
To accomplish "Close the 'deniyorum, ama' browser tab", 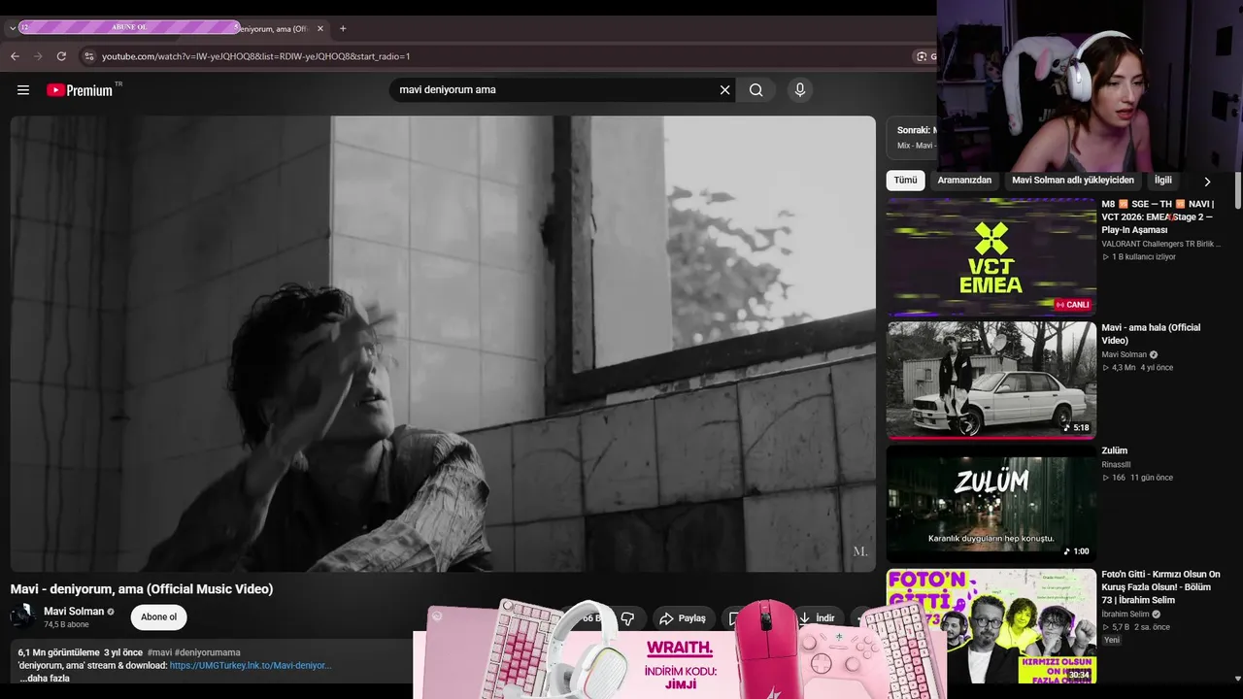I will tap(320, 28).
